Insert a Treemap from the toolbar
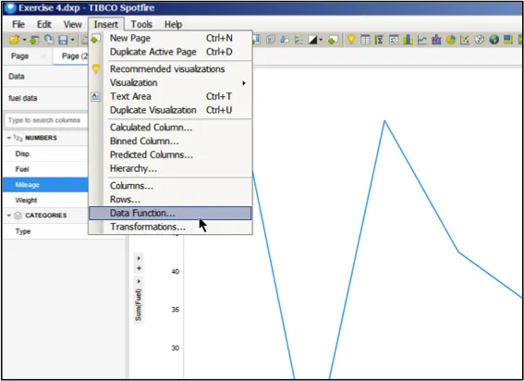This screenshot has height=381, width=524. tap(508, 40)
